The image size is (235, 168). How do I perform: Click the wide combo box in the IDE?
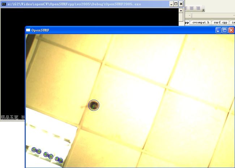coord(214,16)
